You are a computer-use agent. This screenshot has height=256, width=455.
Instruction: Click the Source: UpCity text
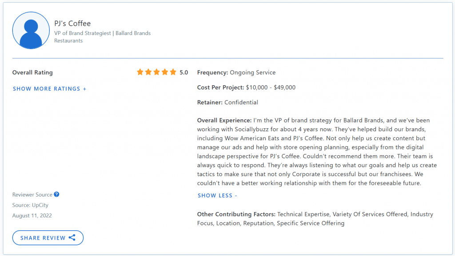pyautogui.click(x=30, y=205)
